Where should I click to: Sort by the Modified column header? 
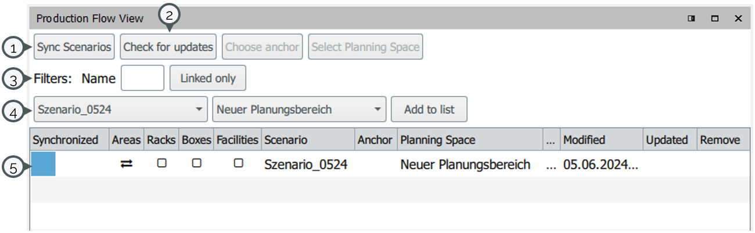click(602, 140)
